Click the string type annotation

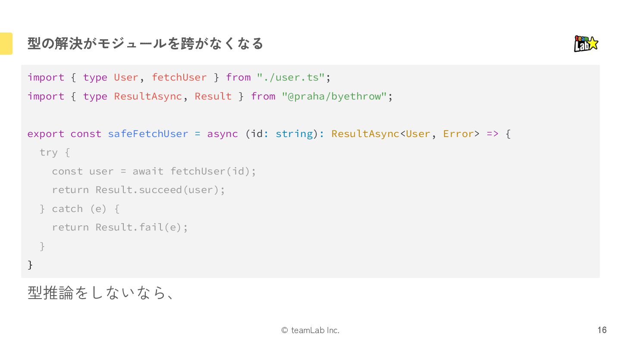pos(294,134)
